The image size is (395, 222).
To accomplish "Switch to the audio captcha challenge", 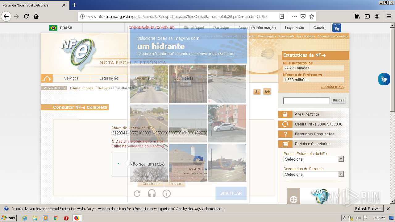I will pyautogui.click(x=152, y=193).
